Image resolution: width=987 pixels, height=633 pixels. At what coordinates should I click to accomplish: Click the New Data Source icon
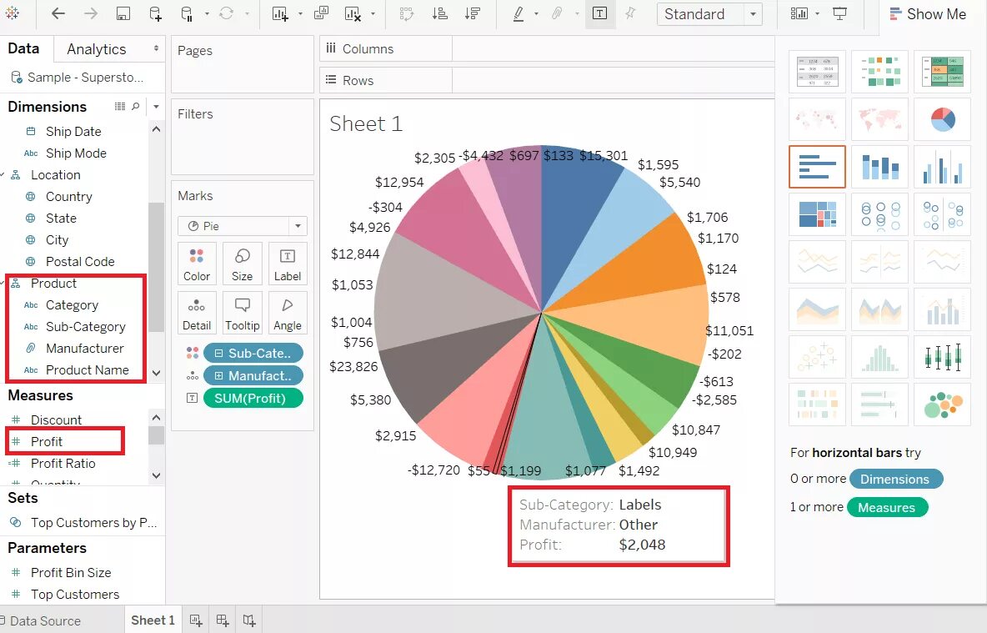(x=155, y=14)
